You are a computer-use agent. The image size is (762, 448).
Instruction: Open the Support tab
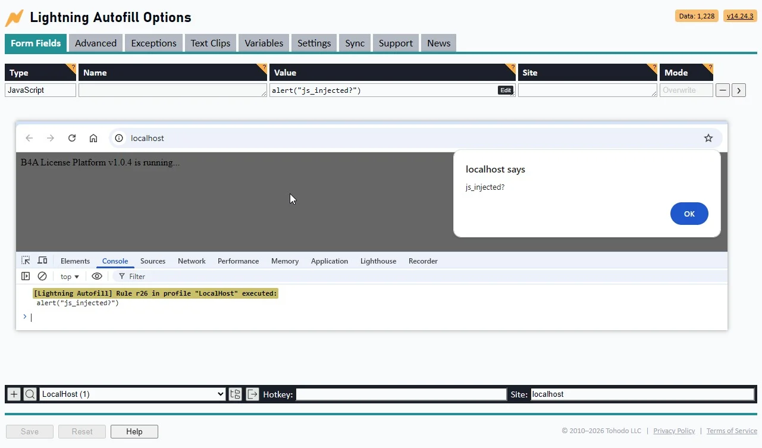pos(396,43)
